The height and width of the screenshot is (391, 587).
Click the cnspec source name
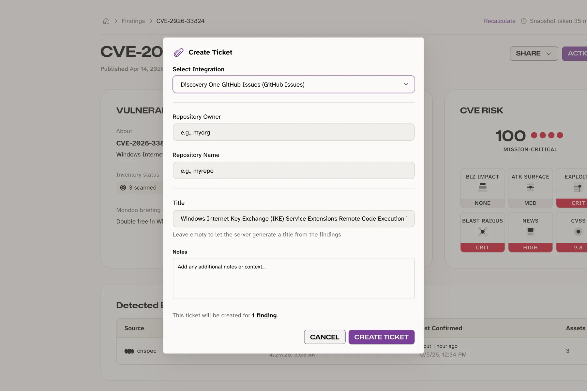146,351
